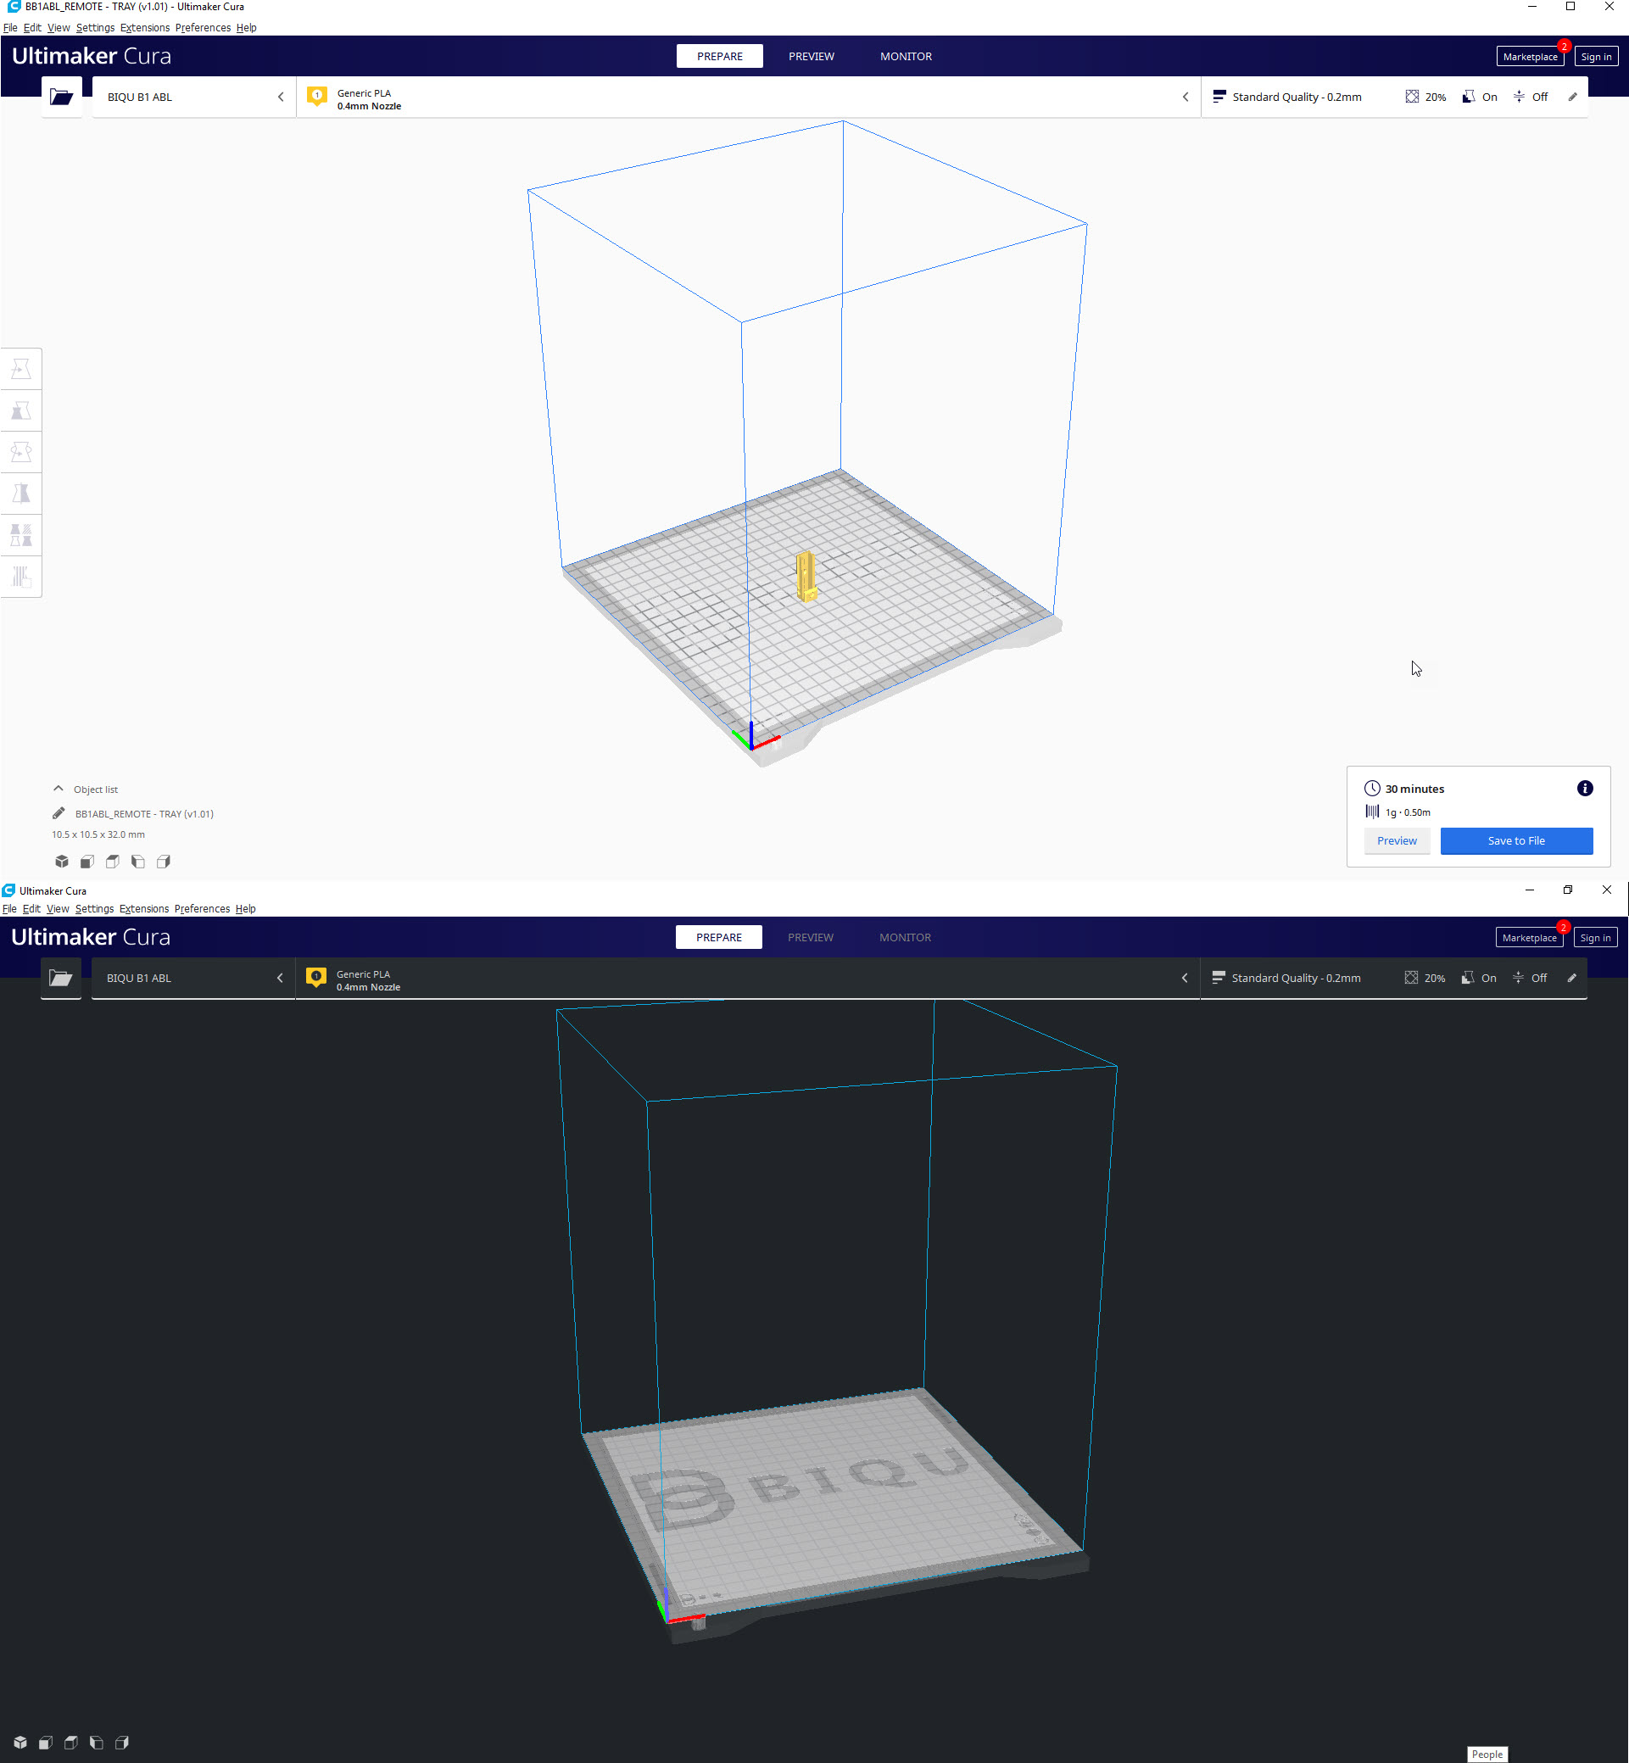Open Marketplace in bottom dark window
Viewport: 1629px width, 1763px height.
point(1528,937)
